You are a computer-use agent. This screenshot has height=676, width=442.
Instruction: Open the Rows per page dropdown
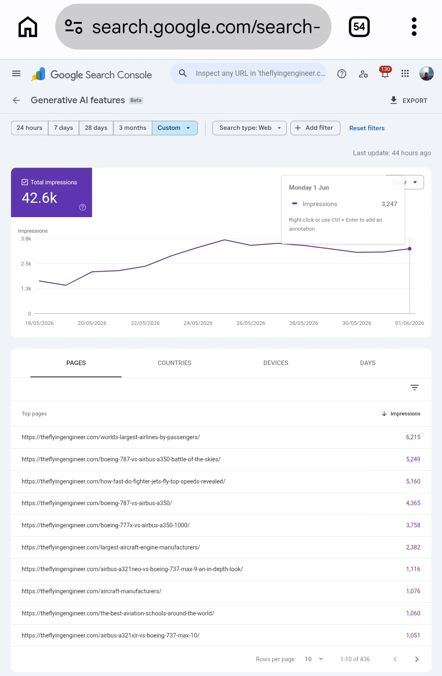pyautogui.click(x=314, y=659)
